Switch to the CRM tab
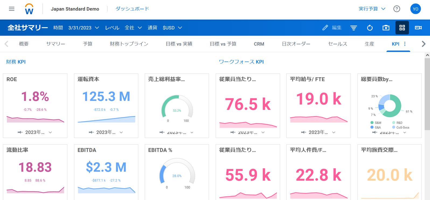This screenshot has height=200, width=430. click(259, 44)
